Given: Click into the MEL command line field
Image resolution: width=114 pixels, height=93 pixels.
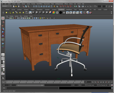Looking at the screenshot, I should [32, 88].
